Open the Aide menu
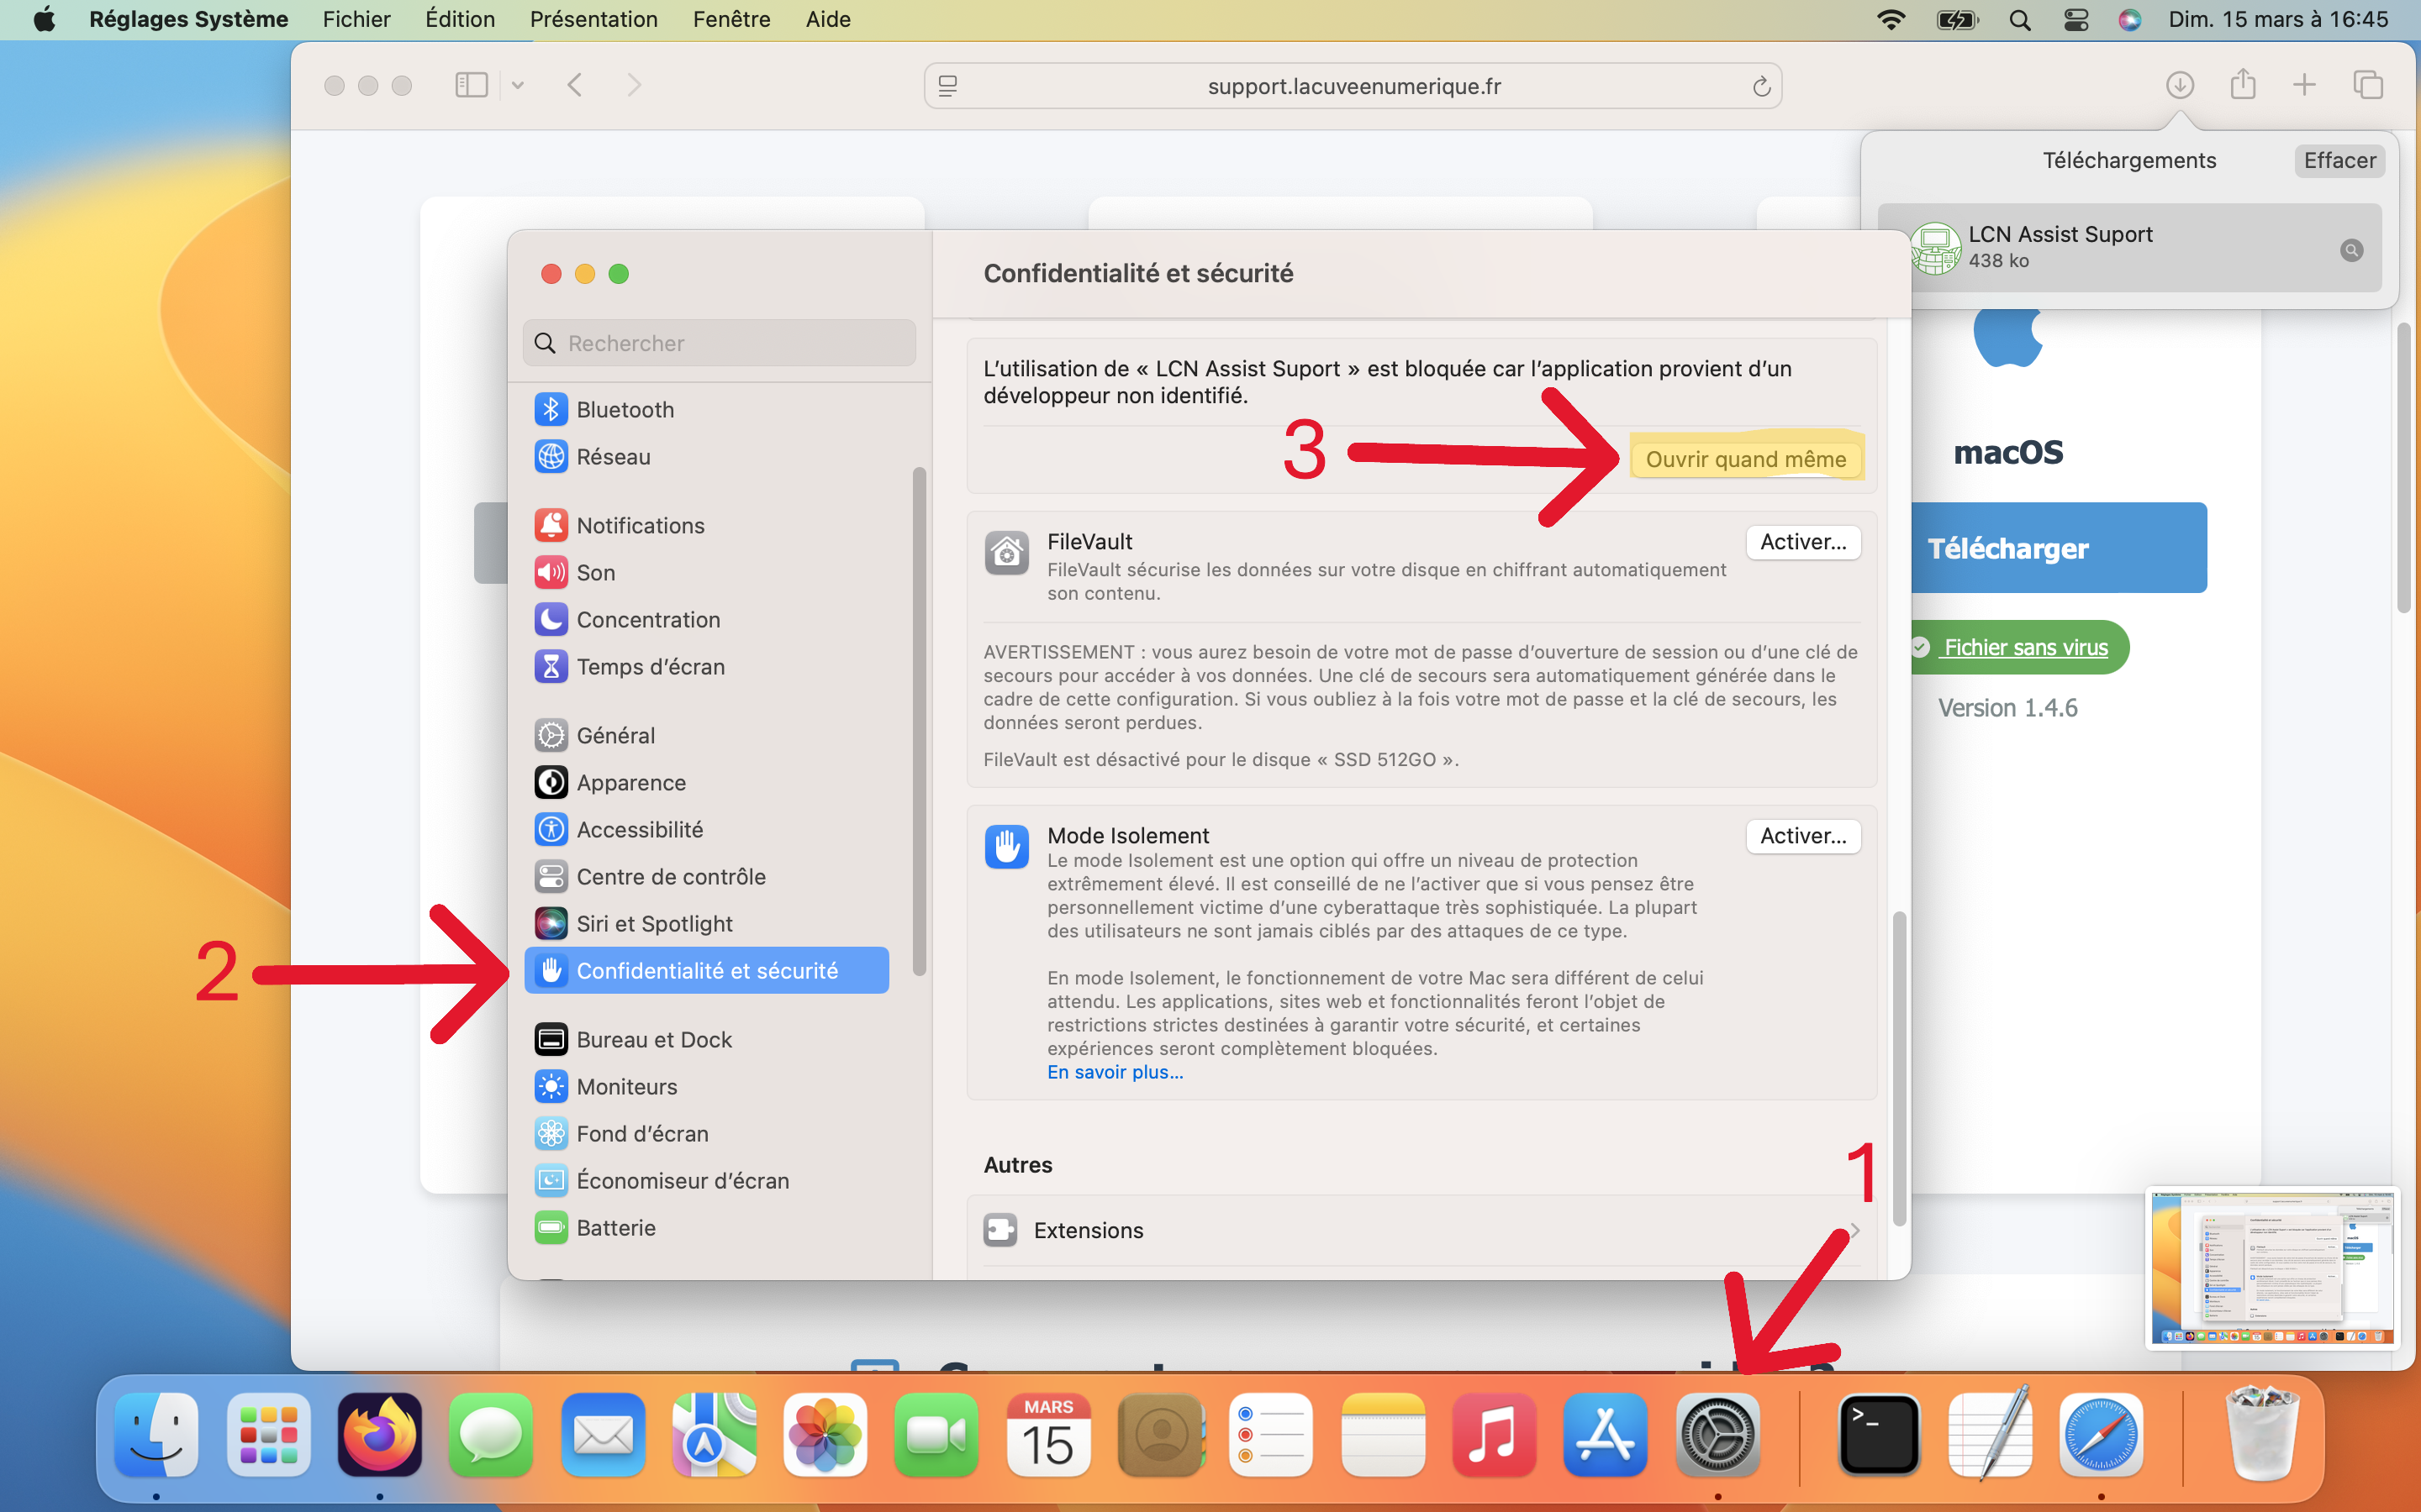This screenshot has width=2421, height=1512. point(827,19)
